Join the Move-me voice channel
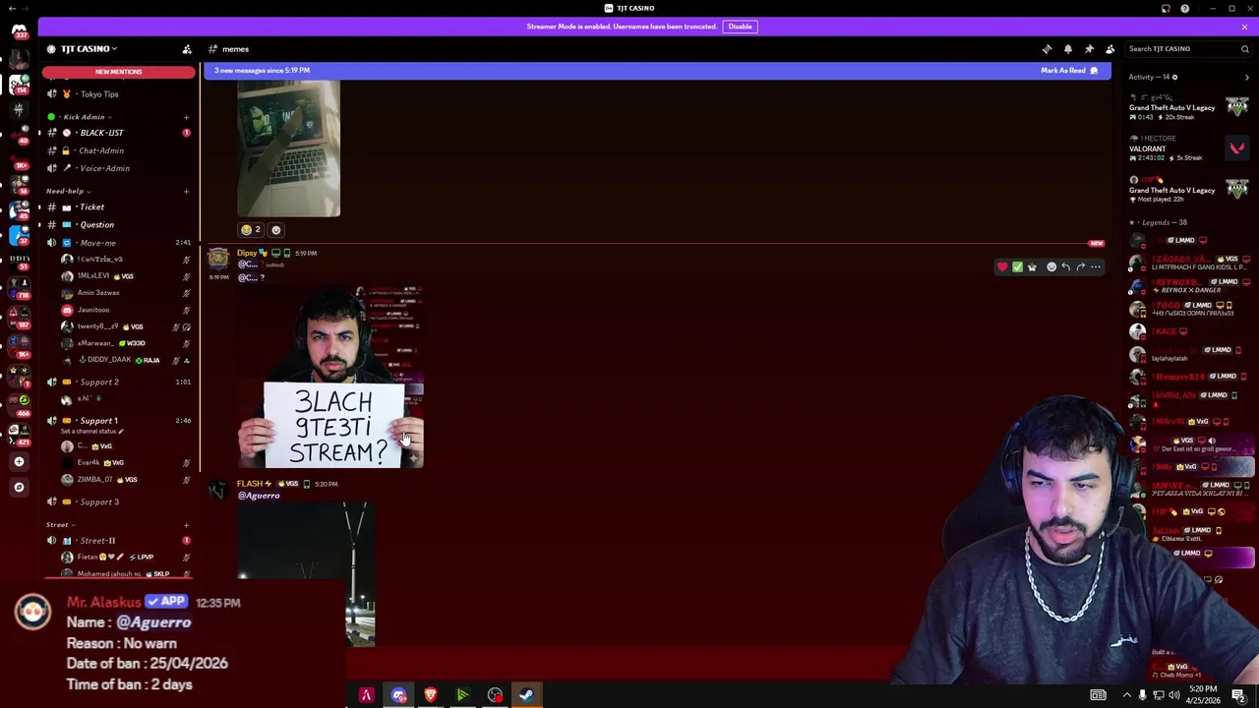 point(118,243)
